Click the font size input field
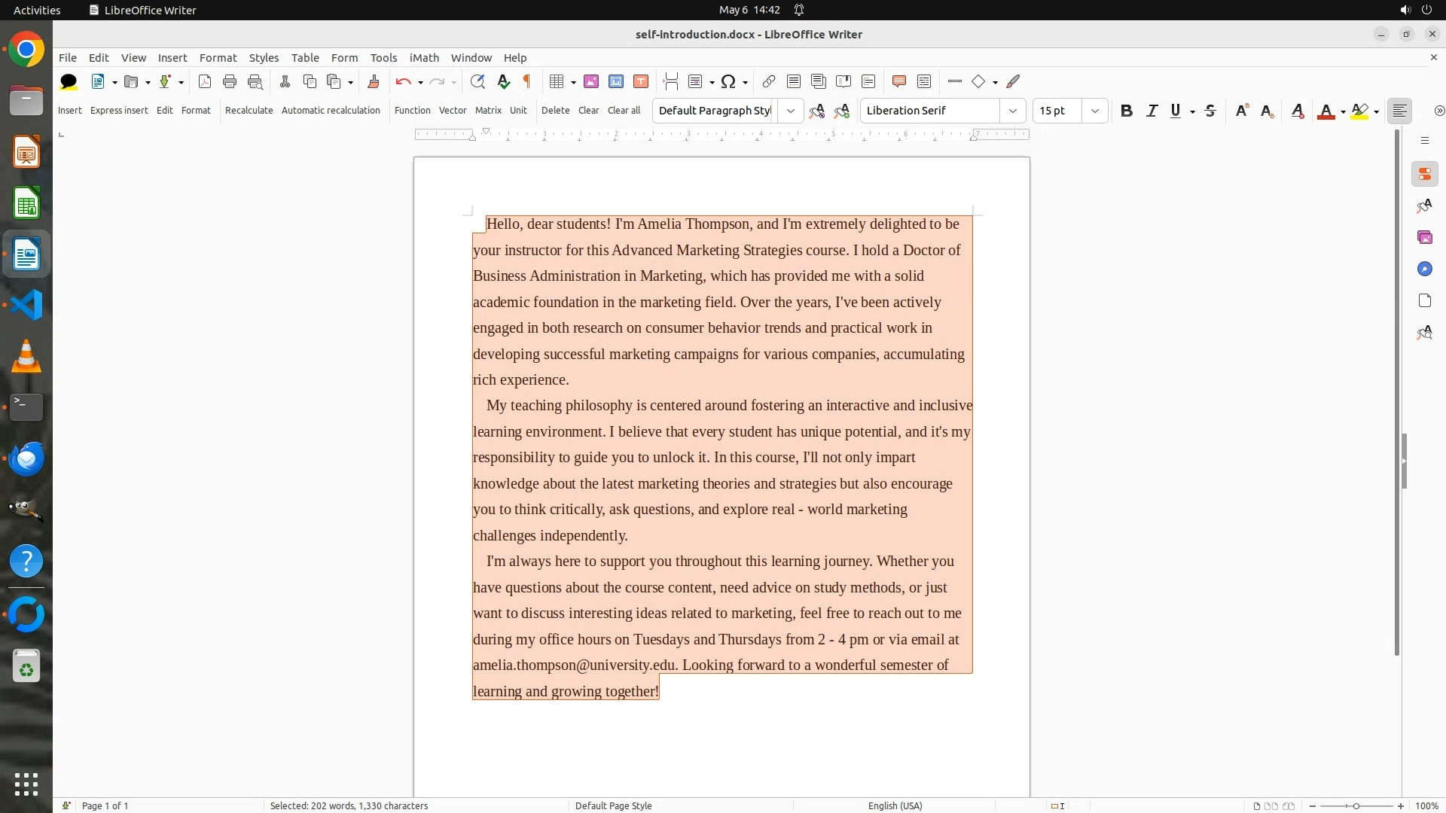This screenshot has height=813, width=1446. point(1057,111)
